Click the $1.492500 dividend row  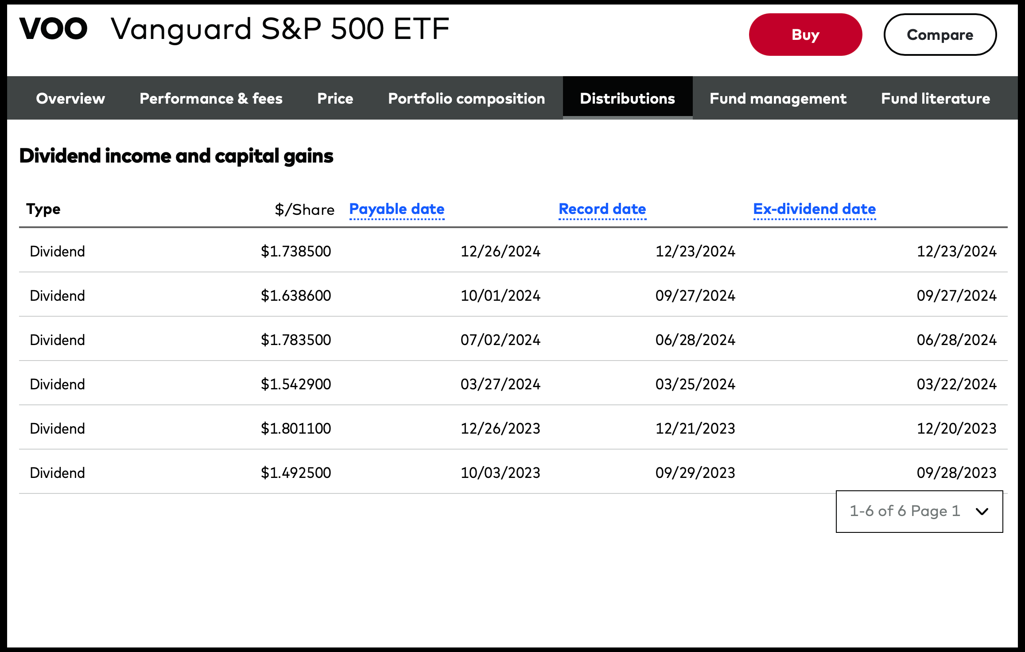pyautogui.click(x=295, y=473)
